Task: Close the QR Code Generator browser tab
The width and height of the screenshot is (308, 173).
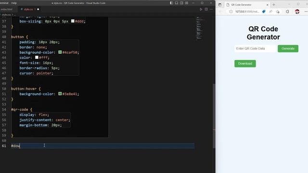Action: pos(268,5)
